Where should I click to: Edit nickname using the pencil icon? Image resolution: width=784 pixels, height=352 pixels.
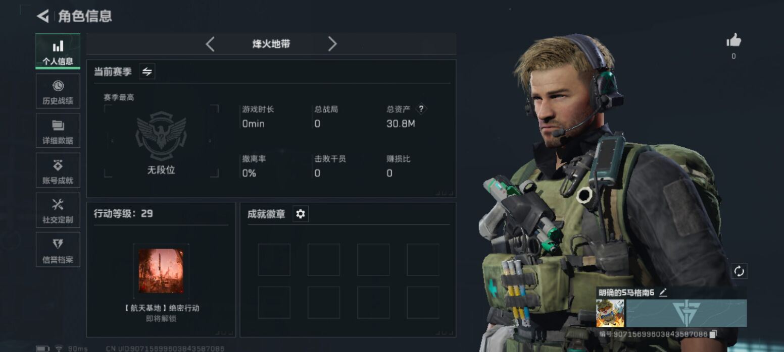[x=663, y=292]
